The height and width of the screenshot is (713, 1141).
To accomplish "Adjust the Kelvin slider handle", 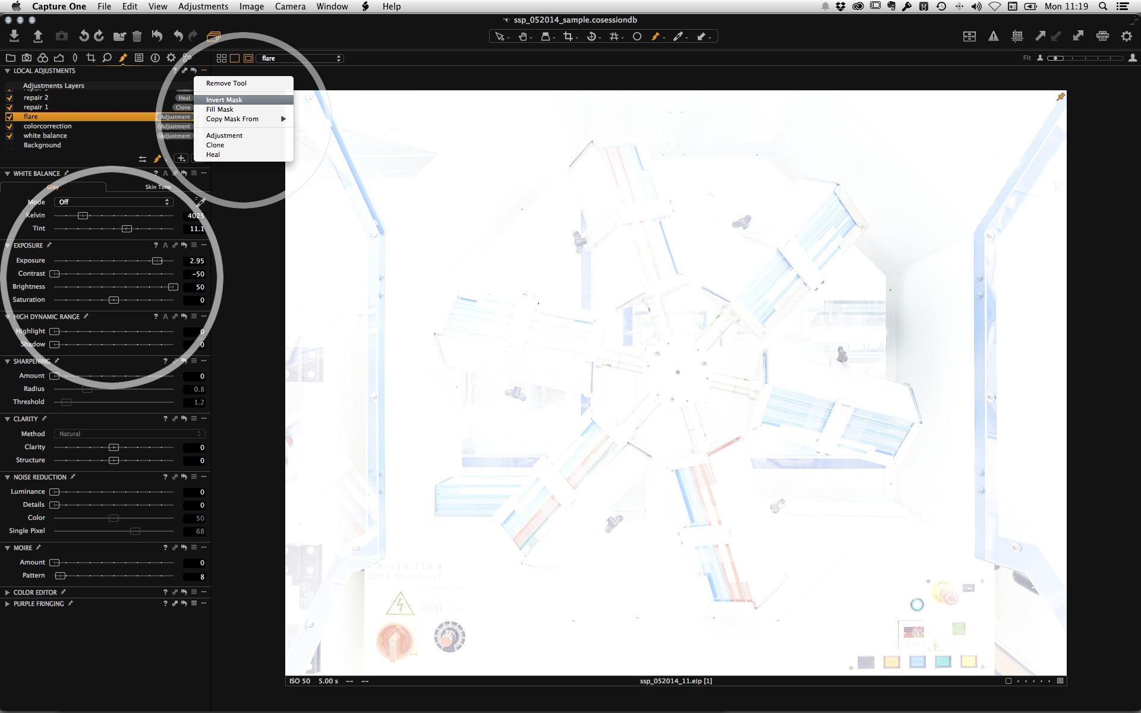I will pyautogui.click(x=83, y=216).
